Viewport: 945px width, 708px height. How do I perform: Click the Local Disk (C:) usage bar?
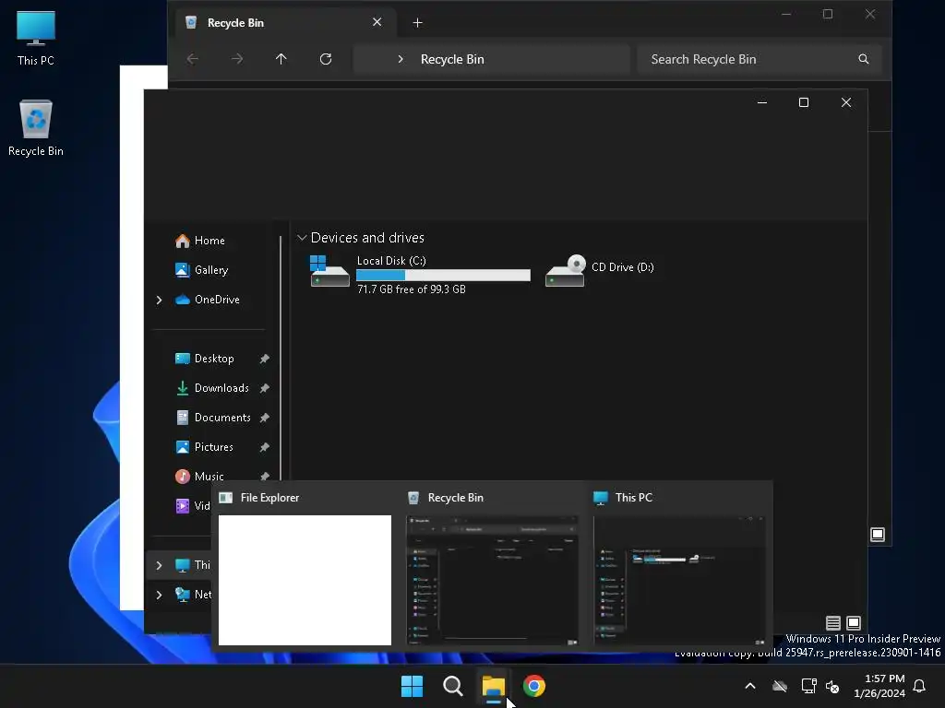443,275
